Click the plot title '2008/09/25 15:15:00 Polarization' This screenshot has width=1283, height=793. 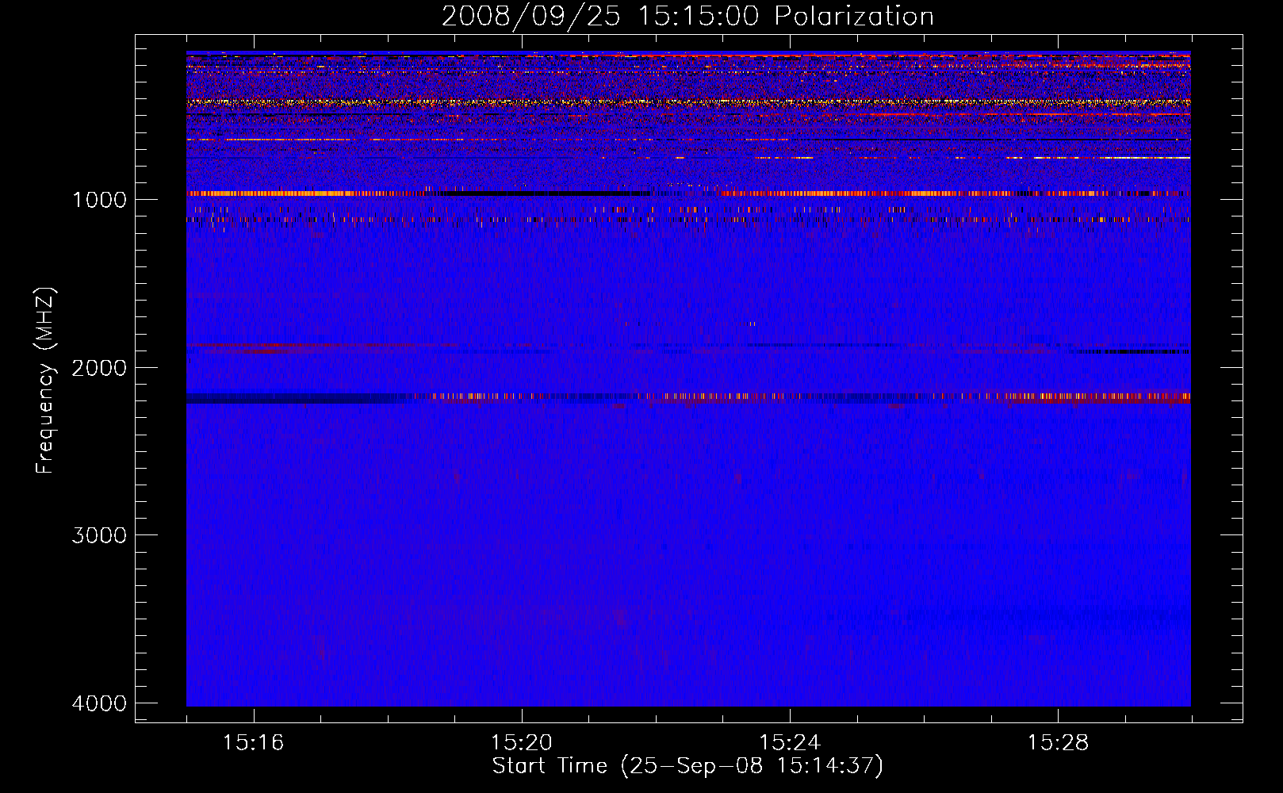point(687,16)
